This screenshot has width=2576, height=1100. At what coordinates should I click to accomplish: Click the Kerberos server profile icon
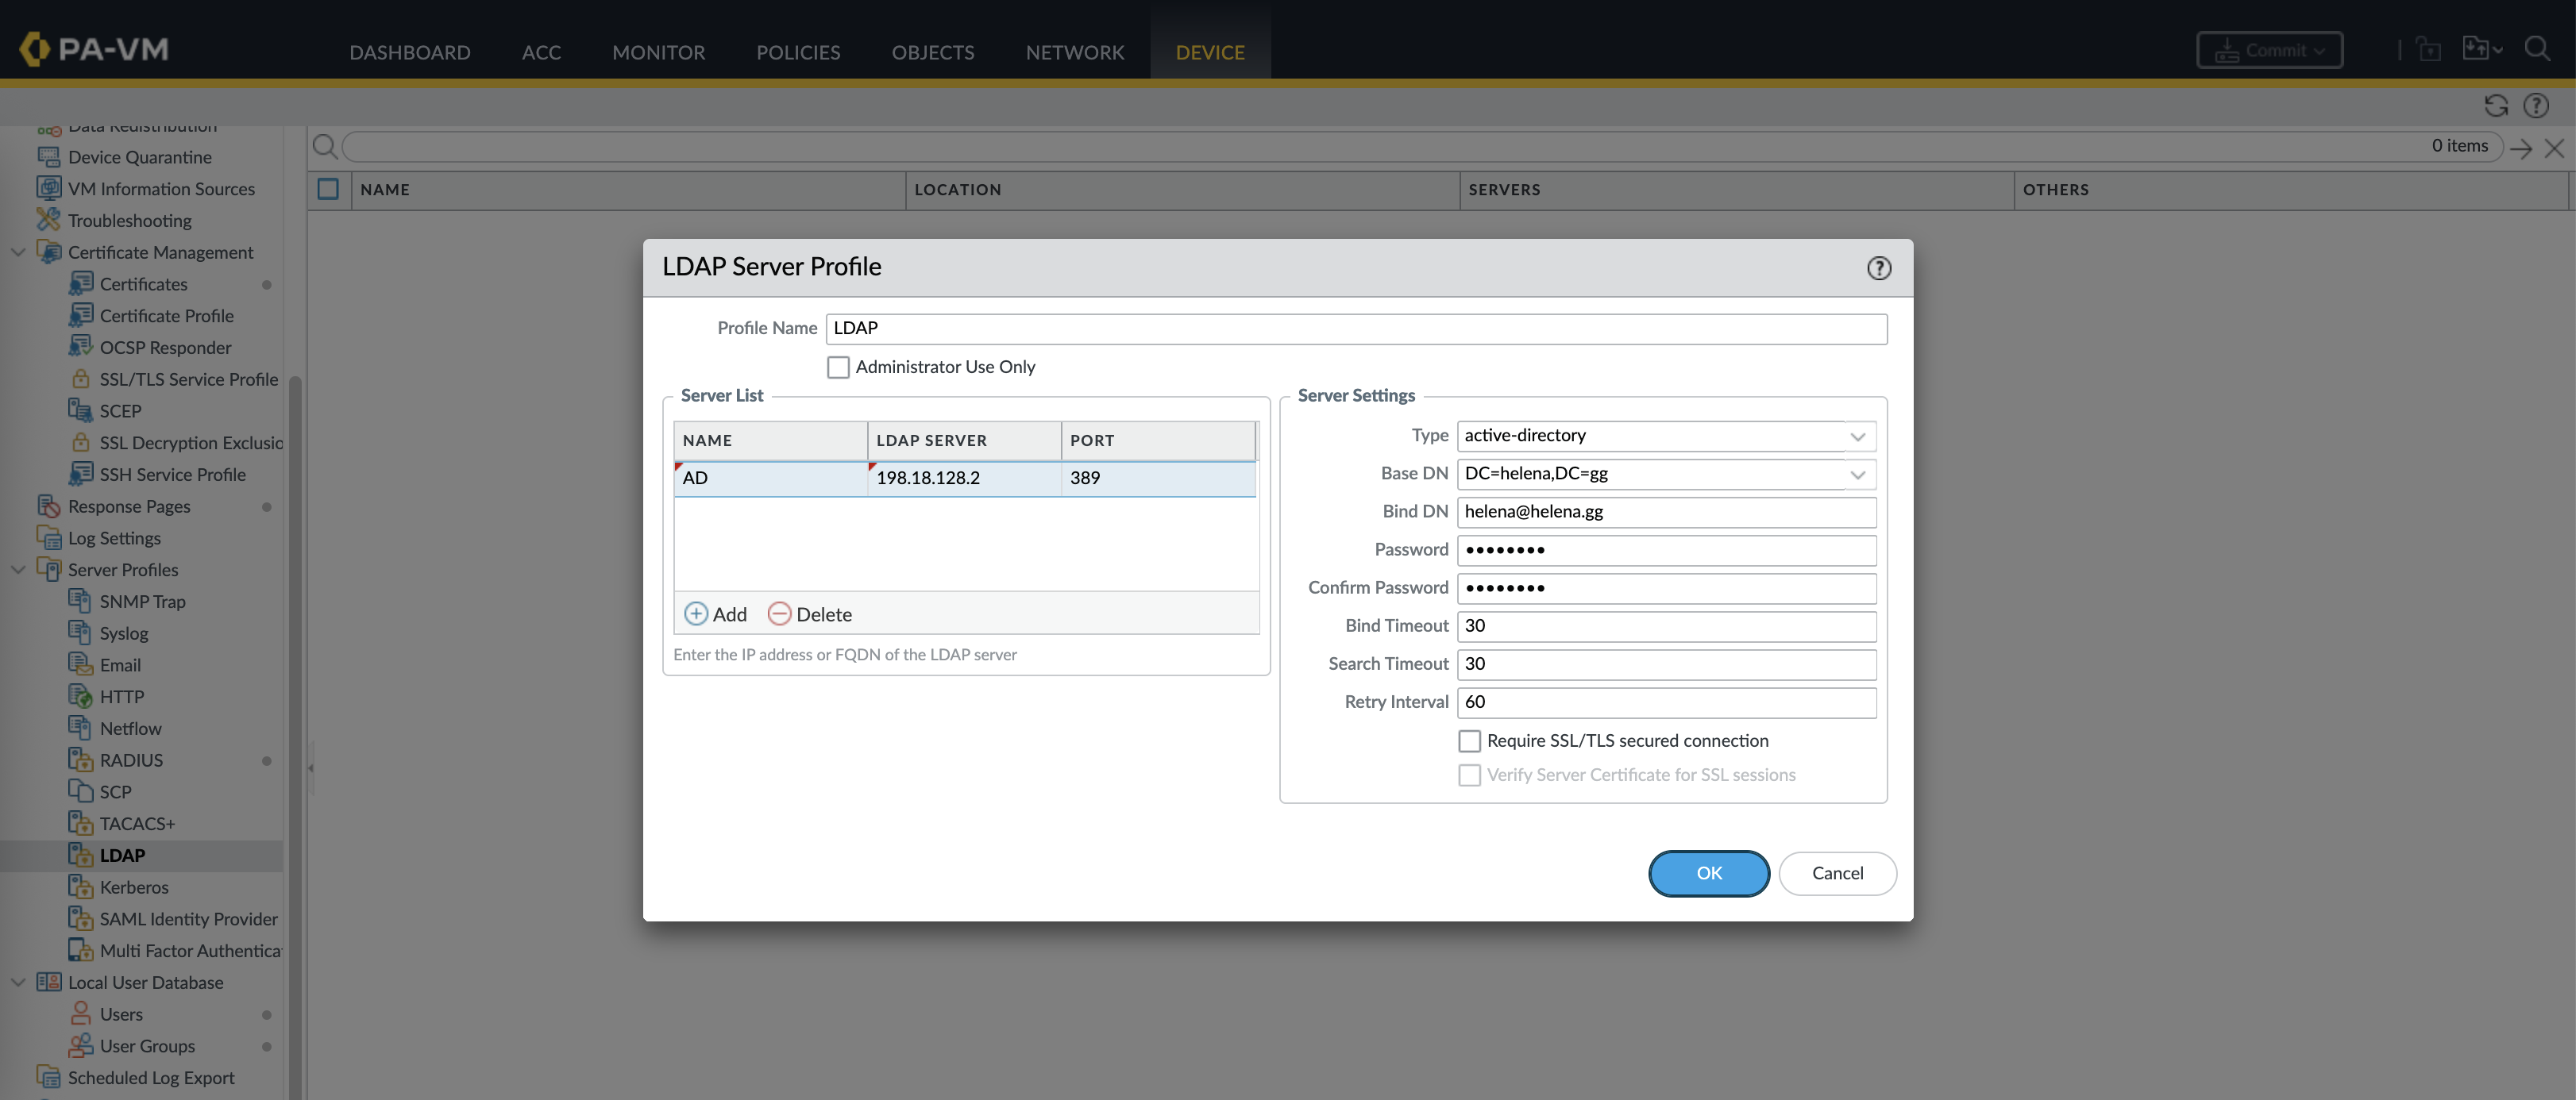point(80,887)
